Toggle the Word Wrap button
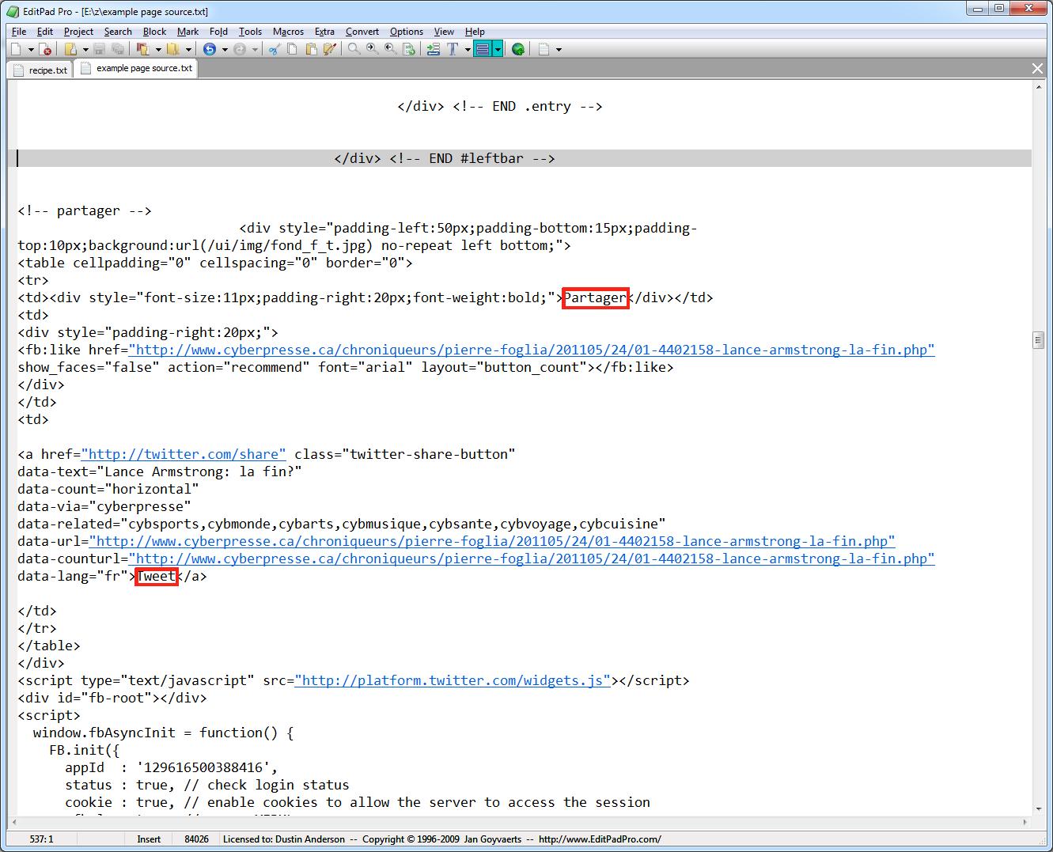The height and width of the screenshot is (852, 1053). [483, 49]
